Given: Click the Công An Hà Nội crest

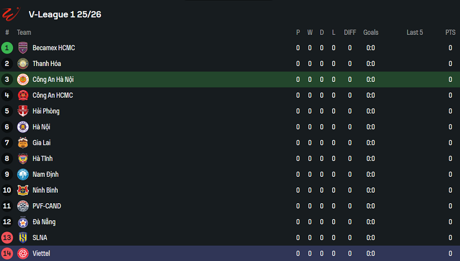Looking at the screenshot, I should (23, 80).
